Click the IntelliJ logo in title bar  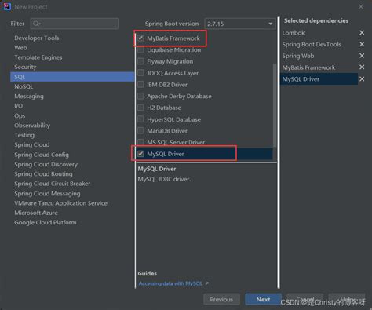7,6
